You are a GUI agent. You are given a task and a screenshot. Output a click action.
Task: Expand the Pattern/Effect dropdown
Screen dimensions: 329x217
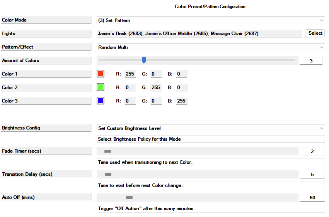pyautogui.click(x=210, y=47)
